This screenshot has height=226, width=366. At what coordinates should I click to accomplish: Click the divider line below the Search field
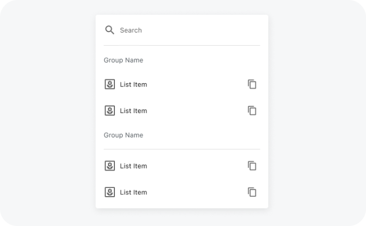coord(182,45)
